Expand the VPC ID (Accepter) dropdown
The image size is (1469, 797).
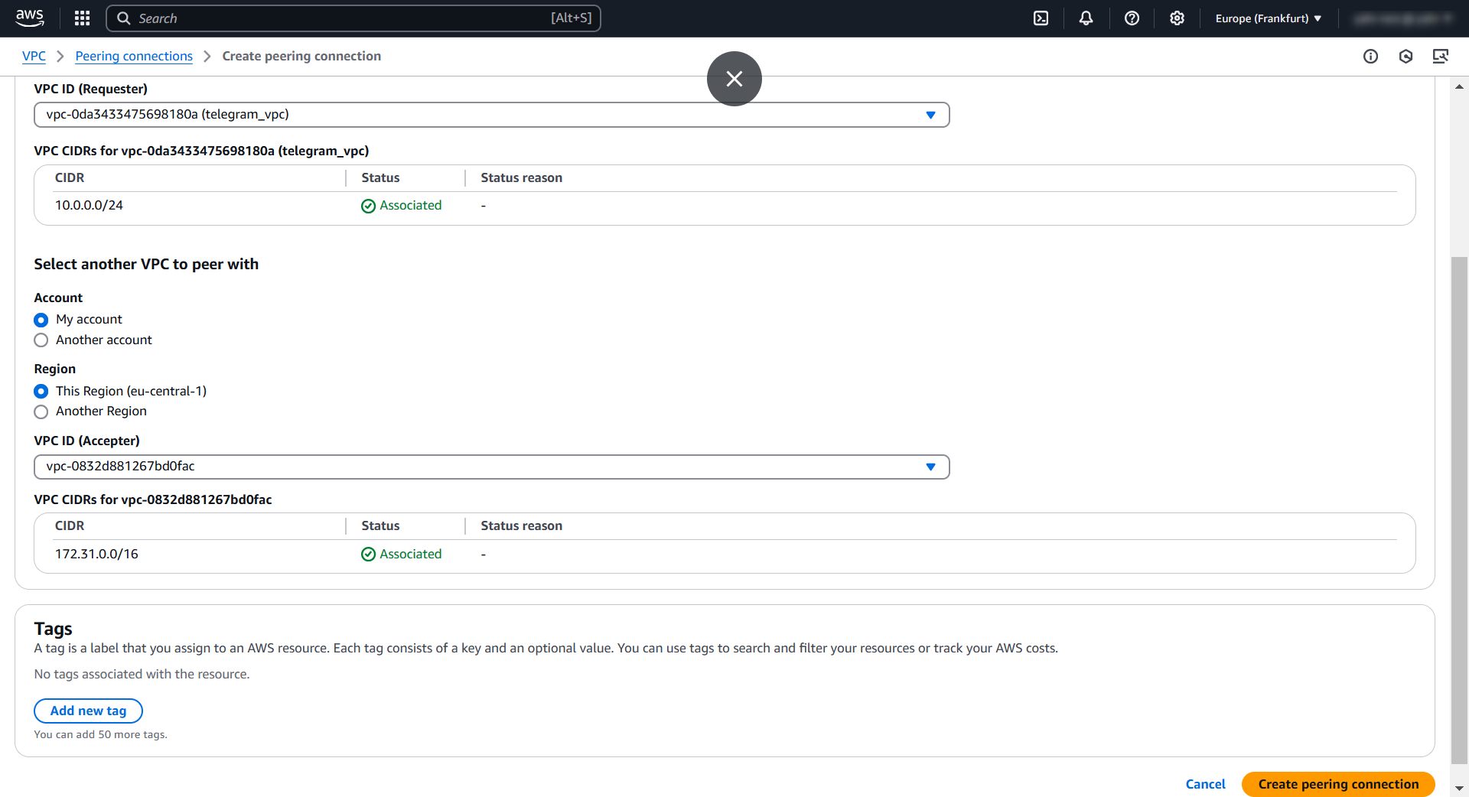click(x=491, y=467)
